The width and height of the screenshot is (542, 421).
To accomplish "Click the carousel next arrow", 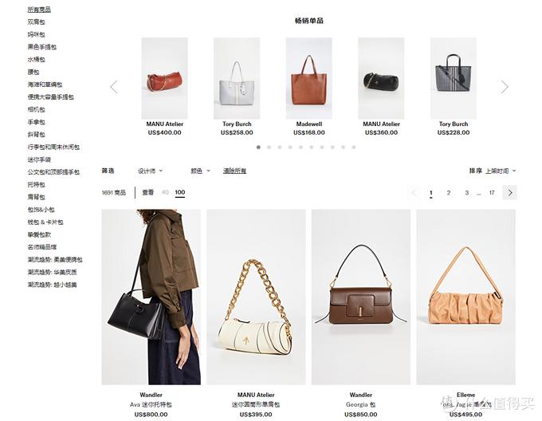I will click(x=505, y=87).
